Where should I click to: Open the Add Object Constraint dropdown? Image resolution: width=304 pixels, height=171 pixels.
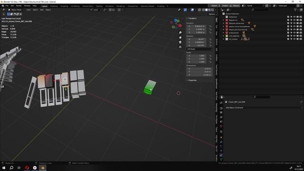pyautogui.click(x=264, y=108)
